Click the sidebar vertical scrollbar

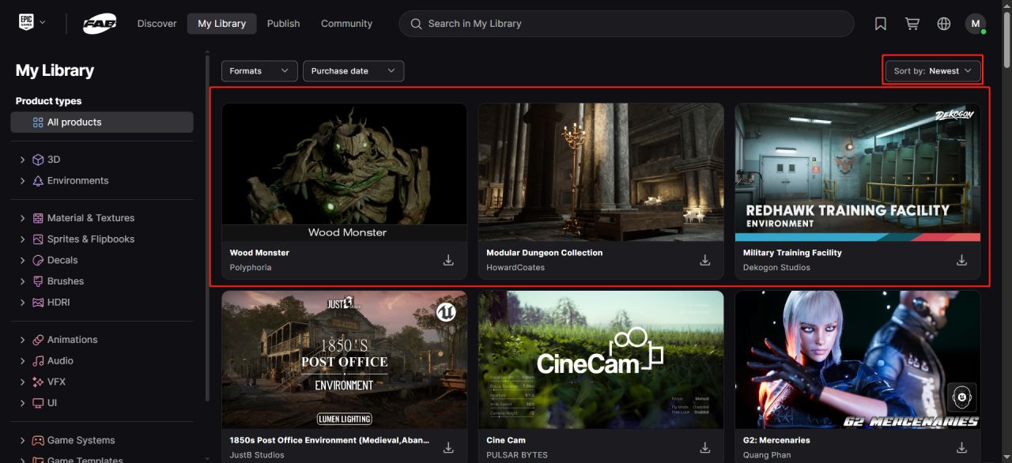click(x=207, y=229)
